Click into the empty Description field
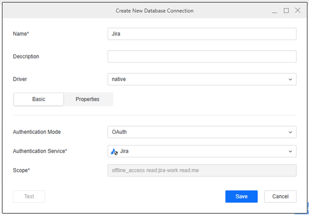 [x=202, y=57]
